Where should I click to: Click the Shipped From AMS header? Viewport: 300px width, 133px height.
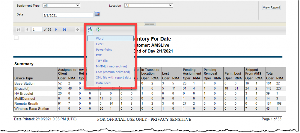pyautogui.click(x=253, y=71)
